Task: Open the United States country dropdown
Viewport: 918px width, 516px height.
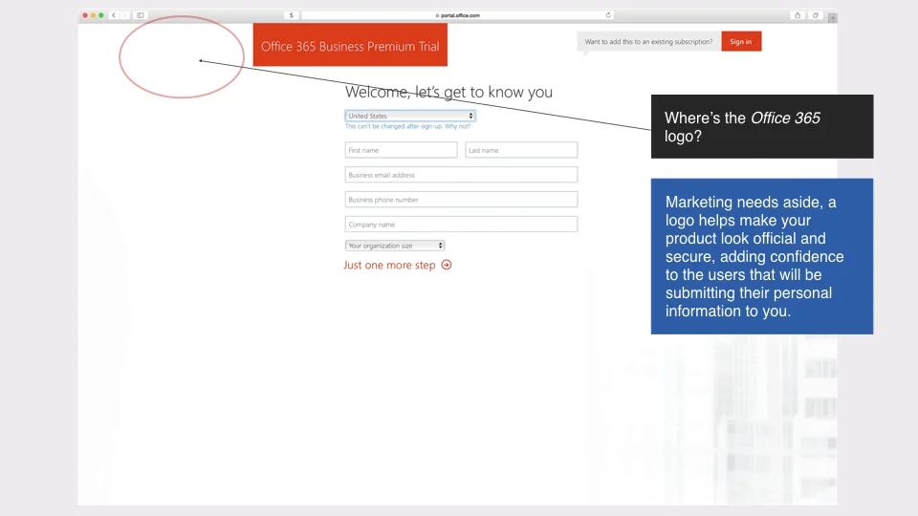Action: 410,116
